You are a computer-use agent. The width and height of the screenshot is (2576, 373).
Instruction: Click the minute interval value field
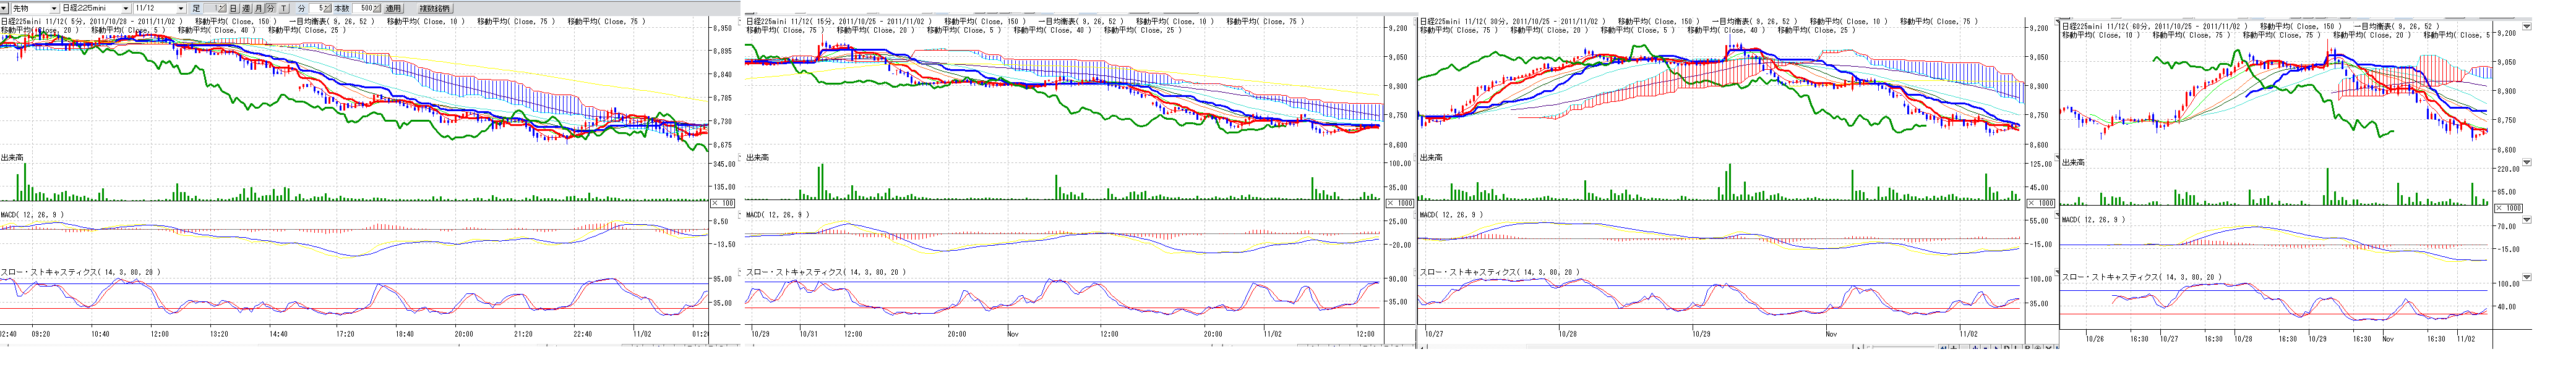(x=317, y=8)
